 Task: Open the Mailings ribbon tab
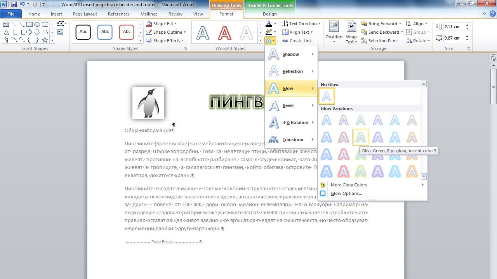149,14
